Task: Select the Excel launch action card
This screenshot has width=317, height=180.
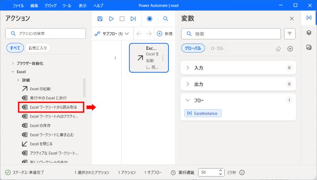Action: point(149,58)
